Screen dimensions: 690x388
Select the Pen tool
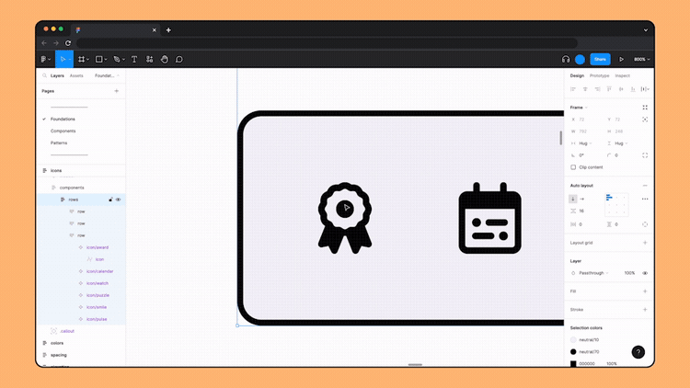[x=116, y=60]
